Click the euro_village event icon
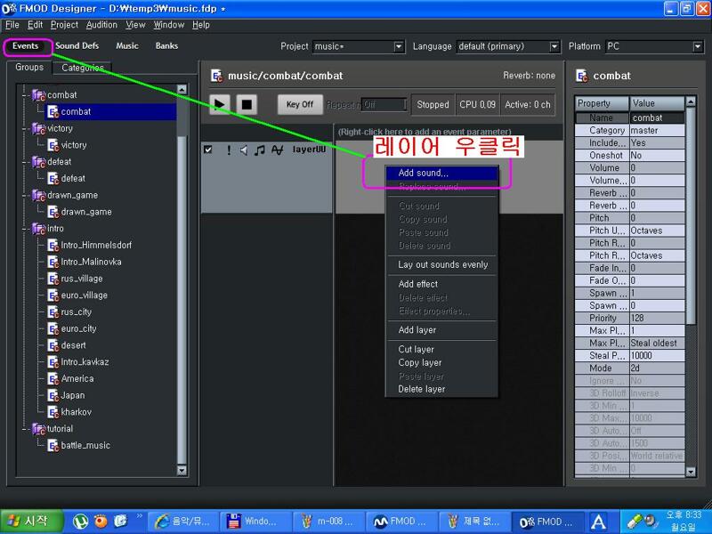 point(53,295)
